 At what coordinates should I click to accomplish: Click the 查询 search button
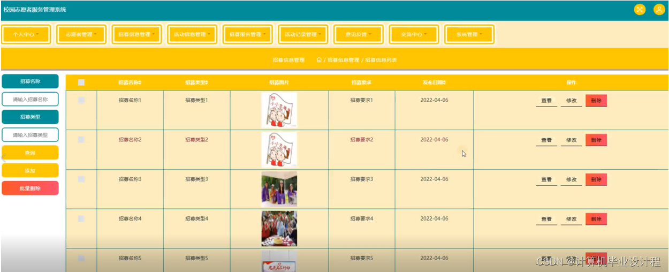tap(30, 153)
